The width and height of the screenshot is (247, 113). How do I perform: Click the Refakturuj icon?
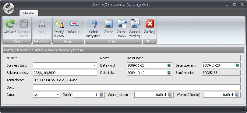click(75, 24)
